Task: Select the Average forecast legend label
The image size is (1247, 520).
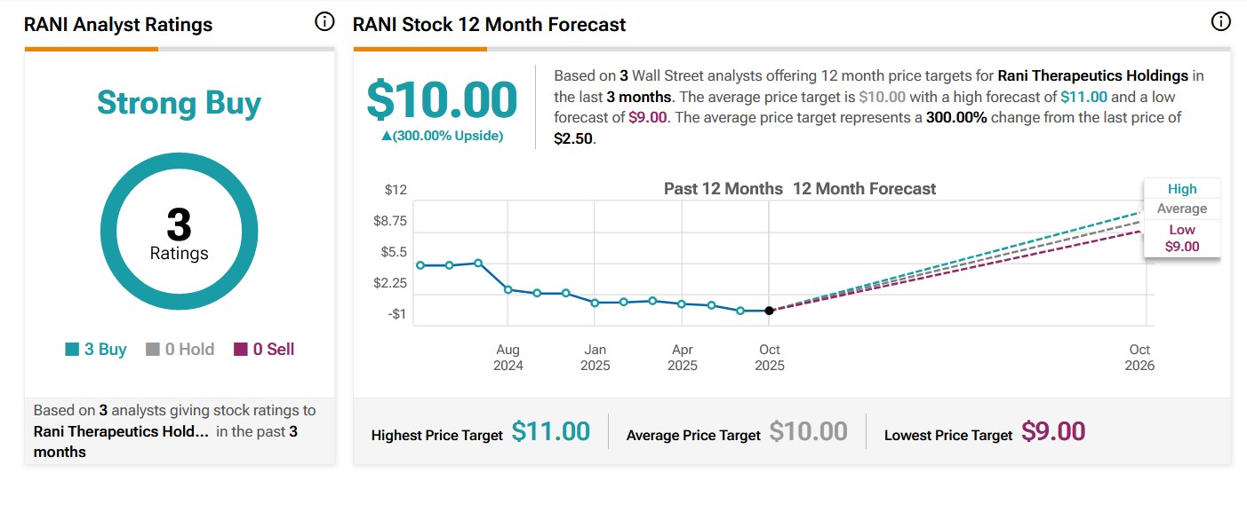Action: (1182, 209)
